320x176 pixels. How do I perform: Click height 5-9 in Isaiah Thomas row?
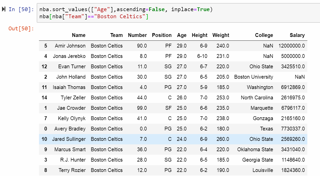tap(204, 87)
